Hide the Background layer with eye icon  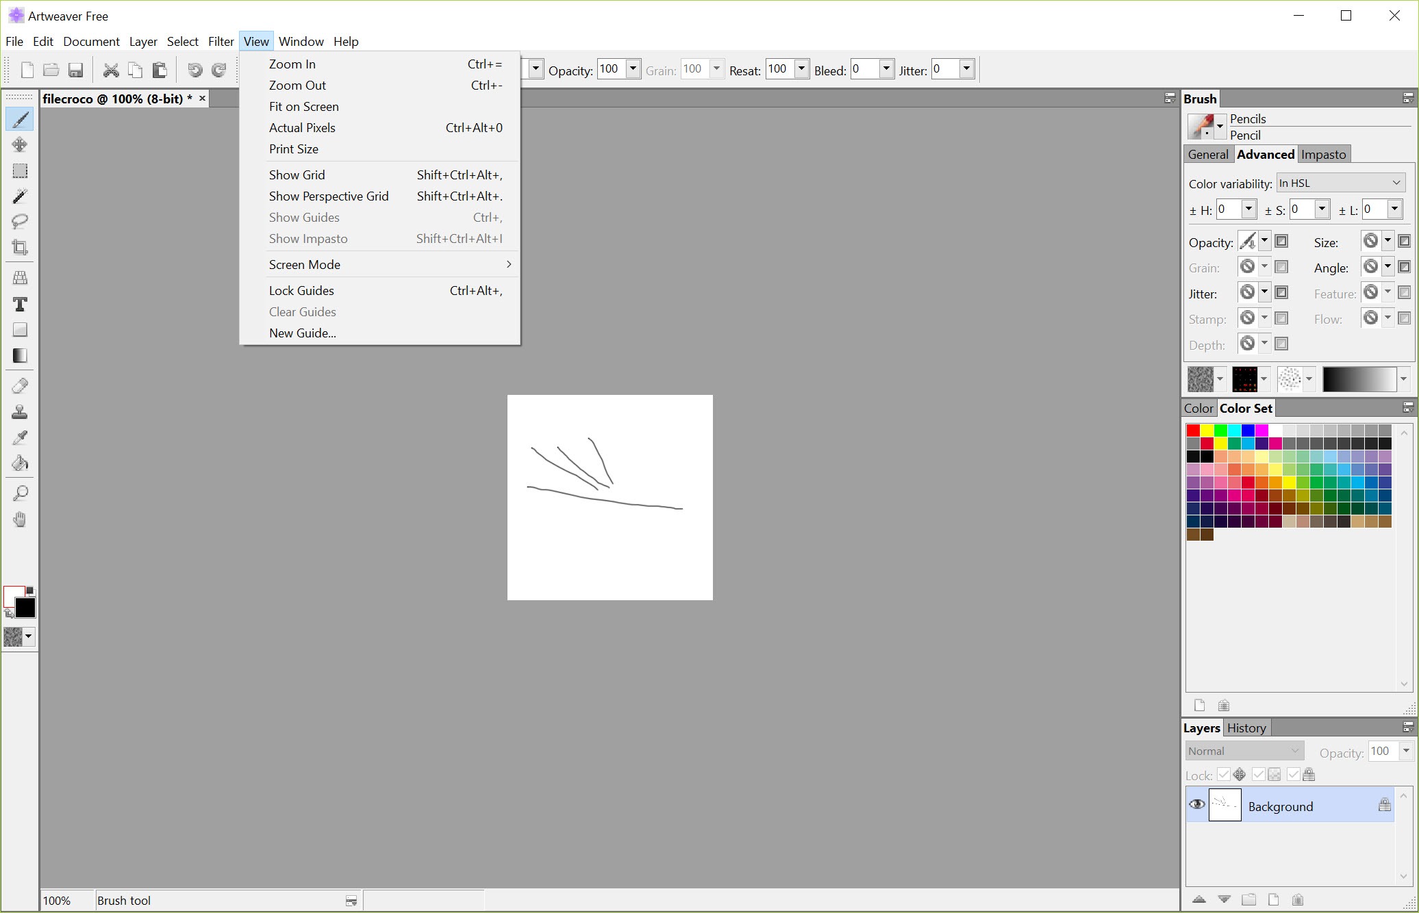point(1196,805)
